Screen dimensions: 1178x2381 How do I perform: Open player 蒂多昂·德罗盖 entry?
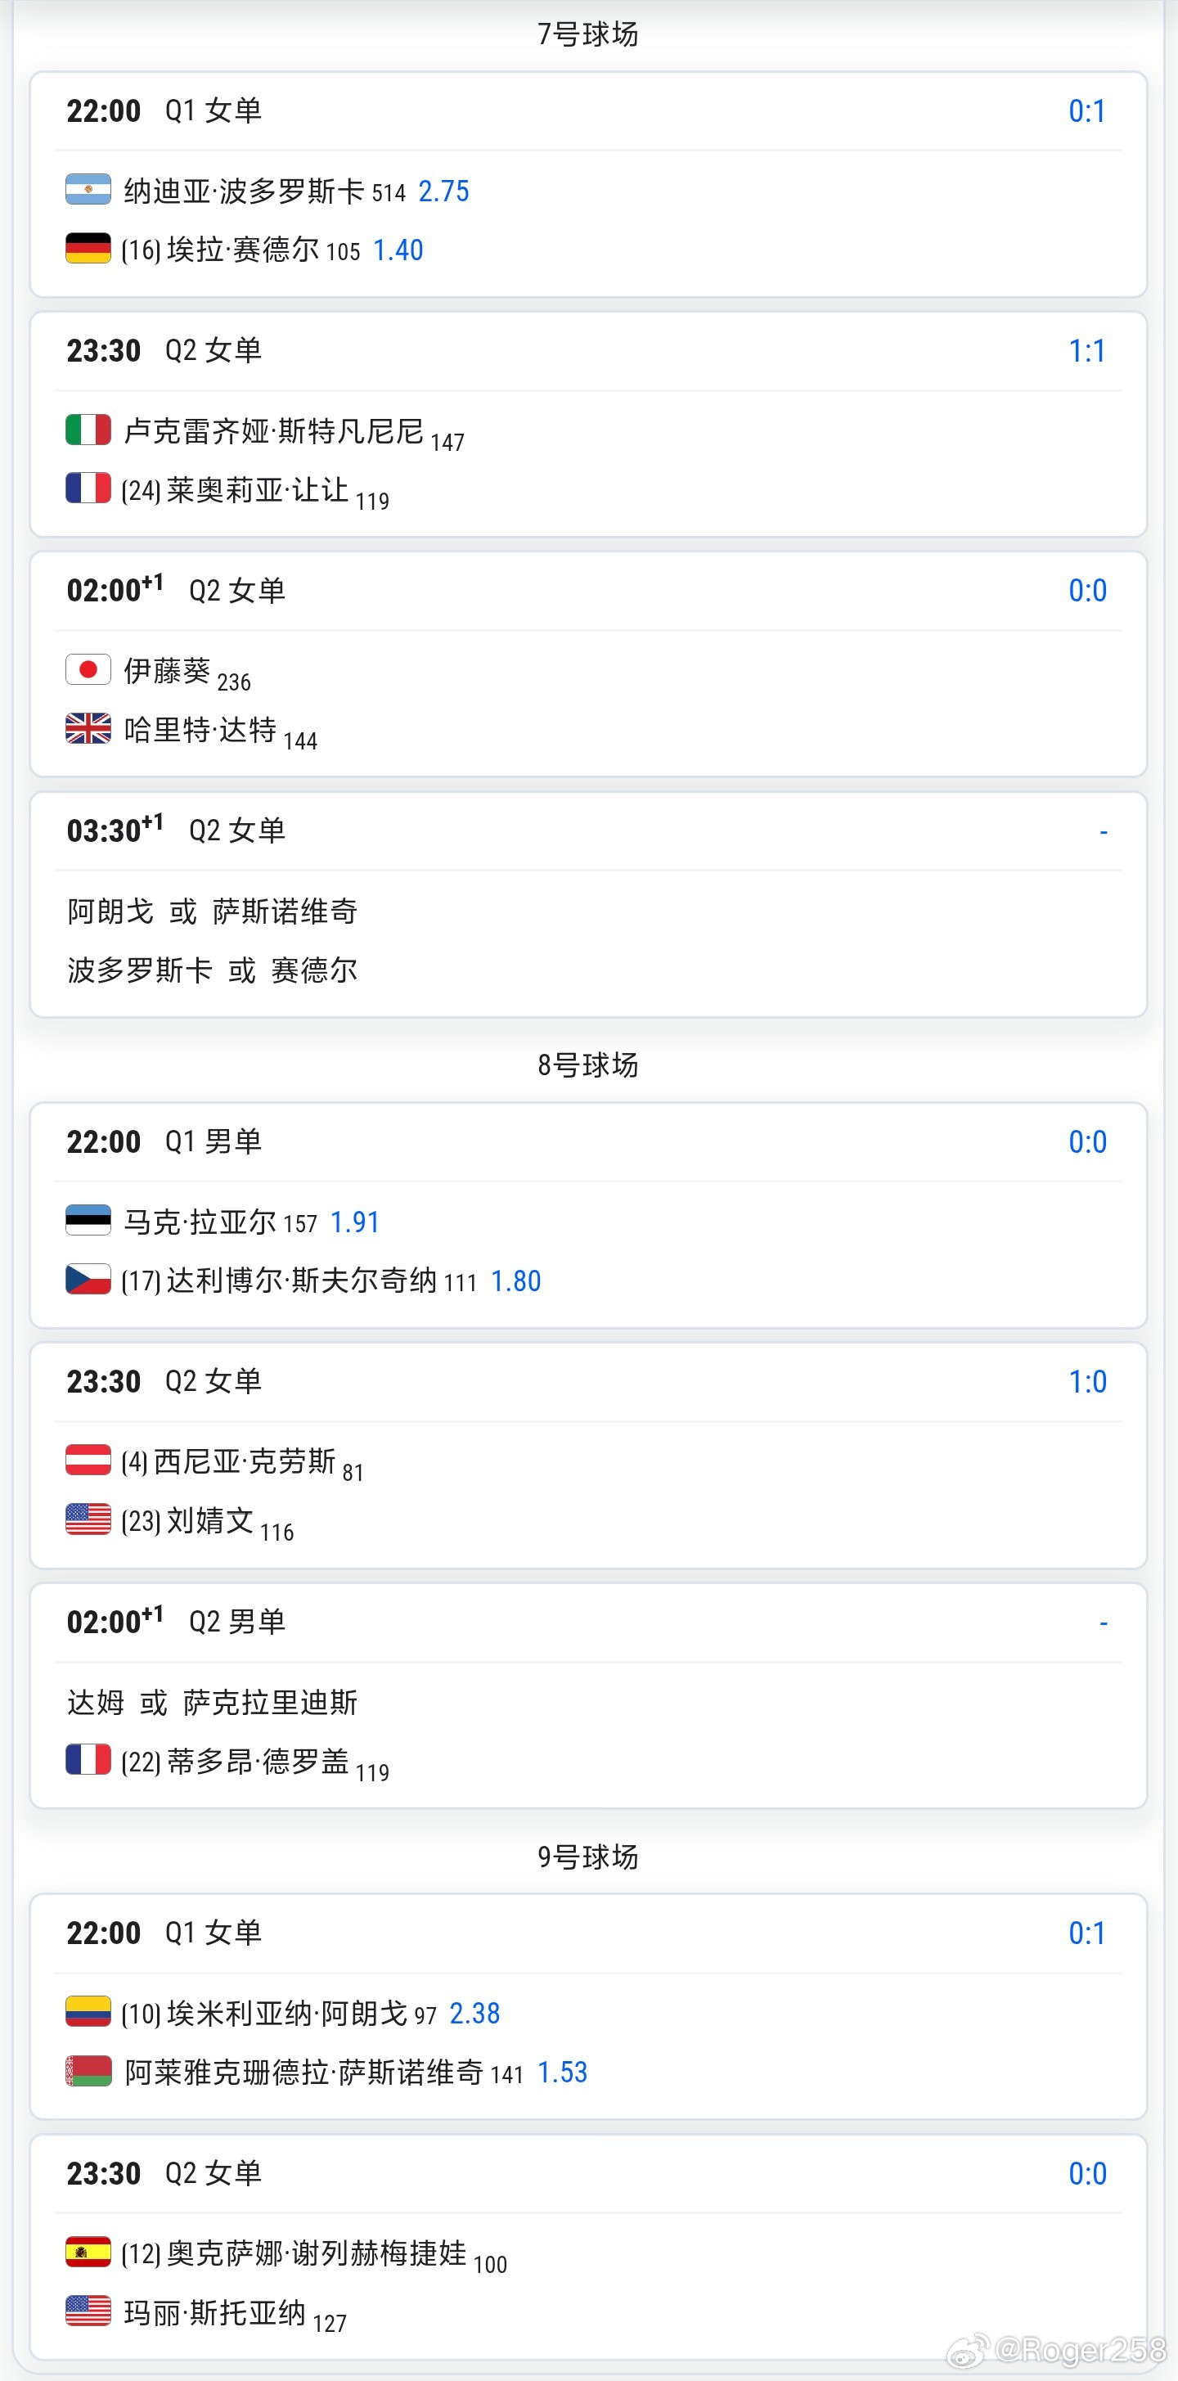pos(257,1762)
